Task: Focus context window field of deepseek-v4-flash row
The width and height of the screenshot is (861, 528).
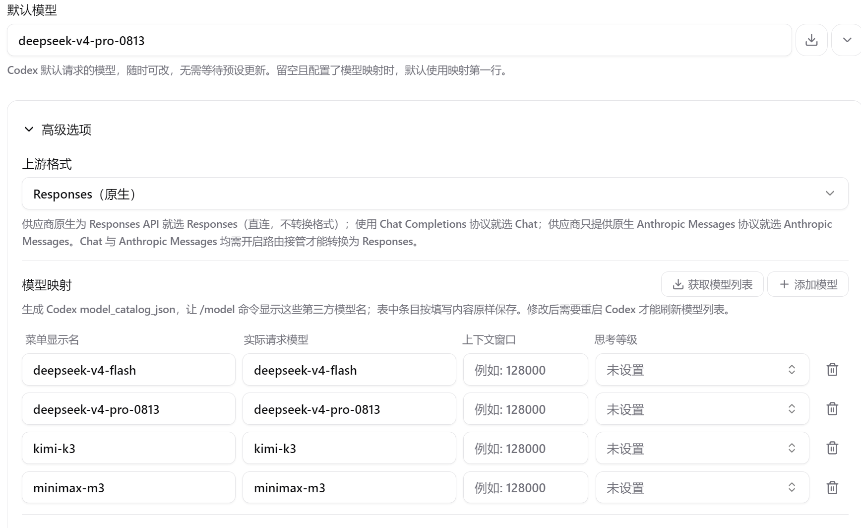Action: coord(526,370)
